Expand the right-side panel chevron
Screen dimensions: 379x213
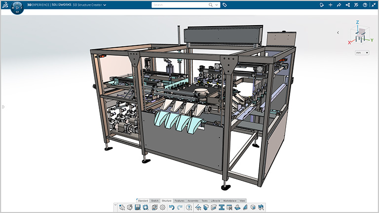click(x=338, y=33)
